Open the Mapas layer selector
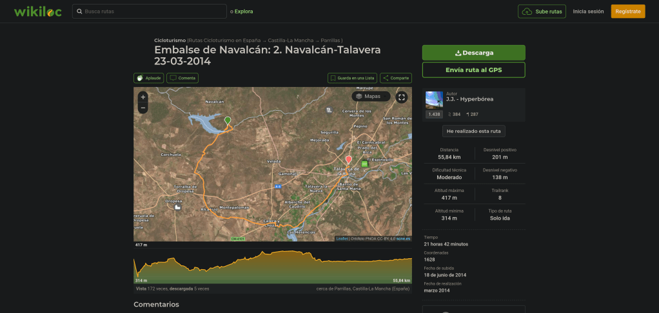The image size is (659, 313). (371, 97)
